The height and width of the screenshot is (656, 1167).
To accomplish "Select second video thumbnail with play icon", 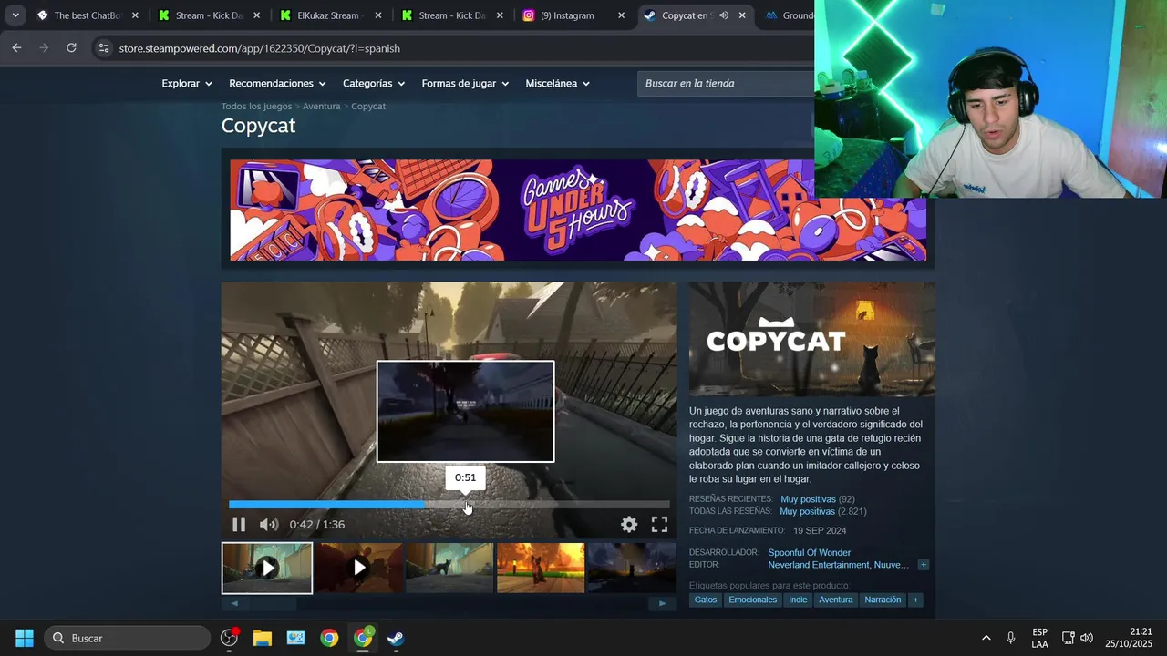I will 359,569.
